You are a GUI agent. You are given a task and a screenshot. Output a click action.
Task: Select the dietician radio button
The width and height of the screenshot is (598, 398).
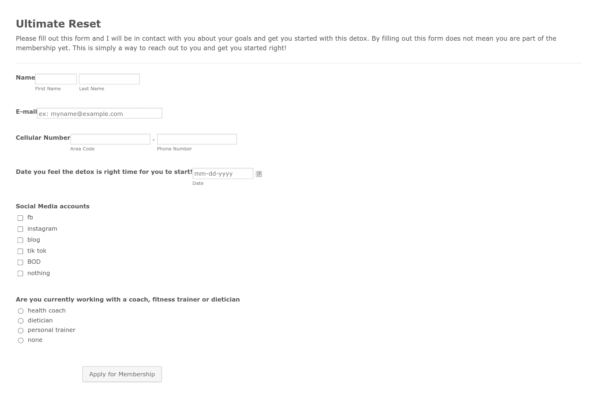(x=21, y=321)
